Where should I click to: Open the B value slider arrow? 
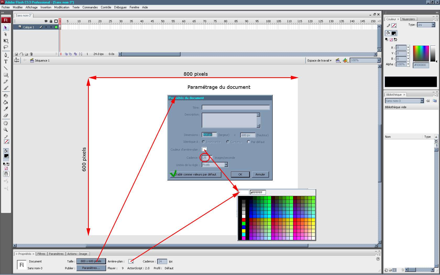pos(408,59)
